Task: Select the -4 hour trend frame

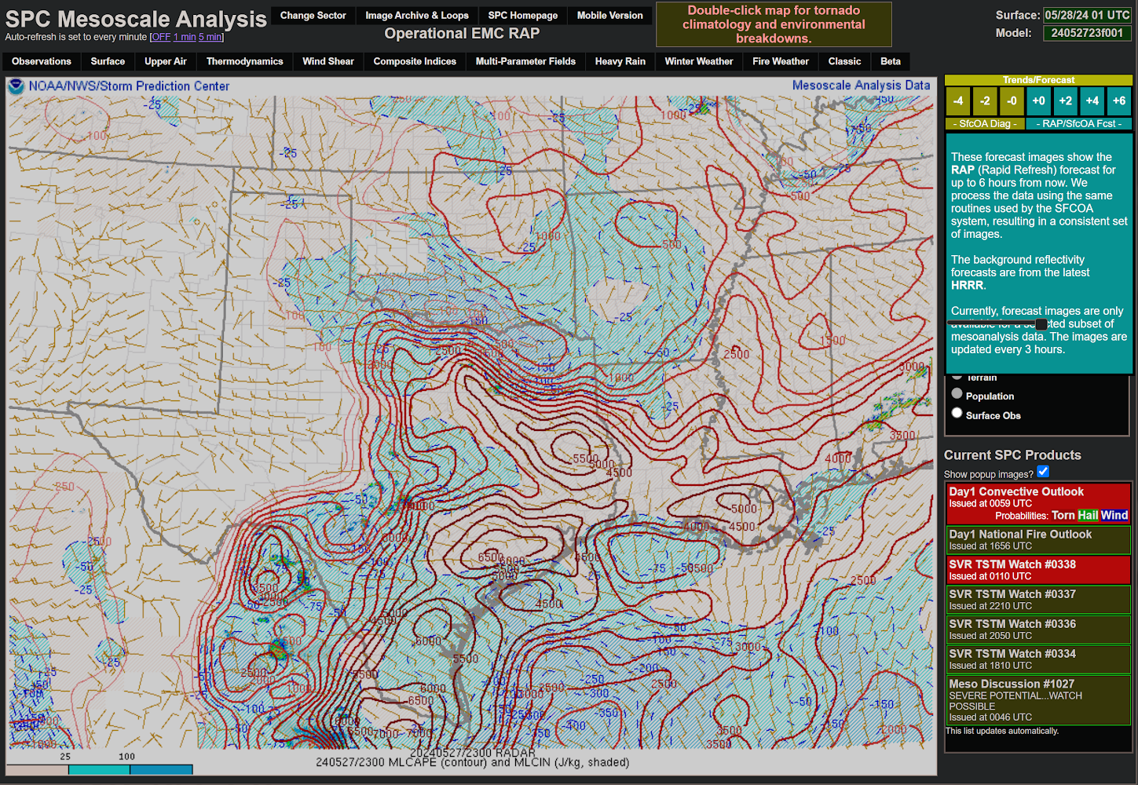Action: point(957,101)
